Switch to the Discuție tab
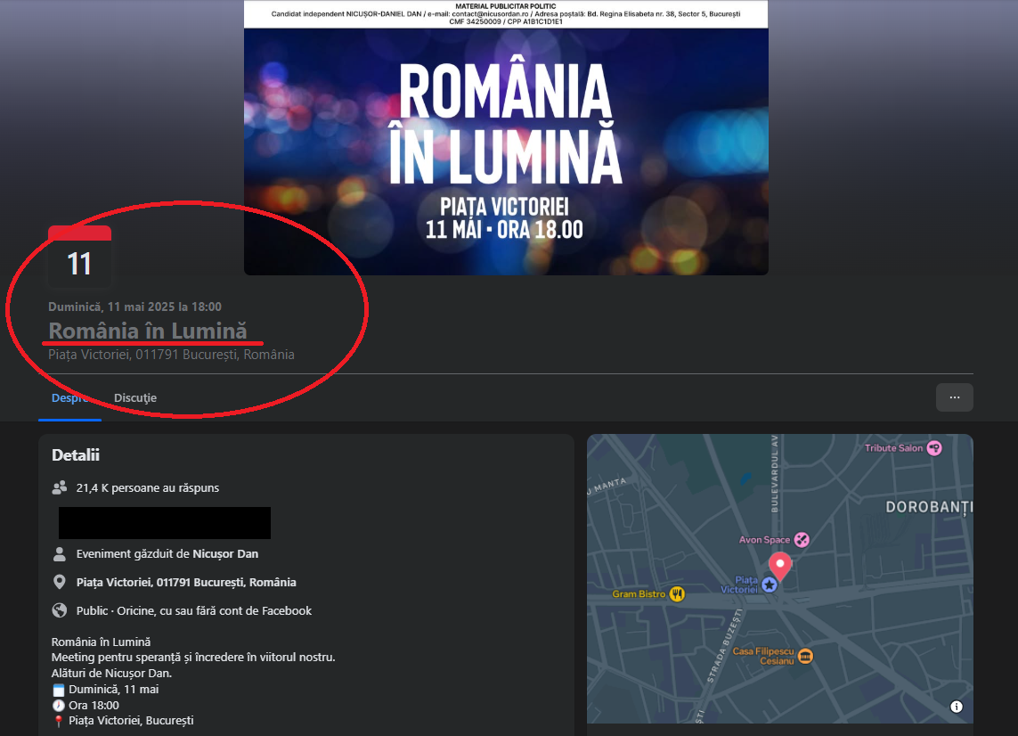The image size is (1018, 736). (135, 398)
